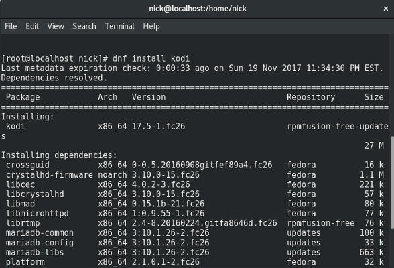Click the 'rpmfusion-free' repository of librtmp
394x268 pixels.
(321, 223)
